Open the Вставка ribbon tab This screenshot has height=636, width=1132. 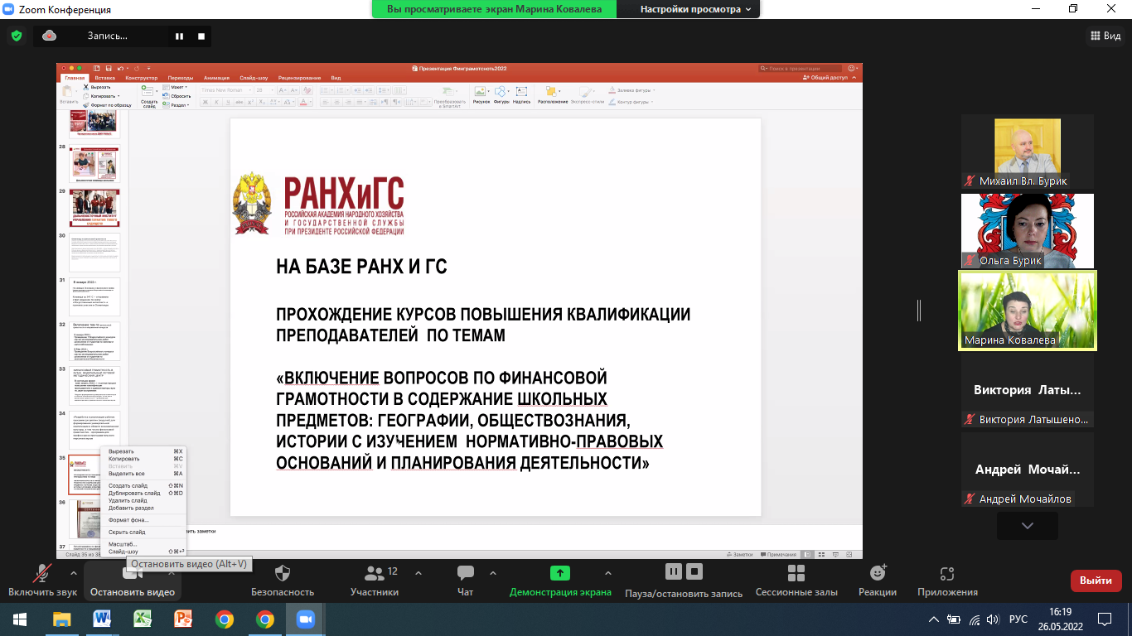tap(105, 78)
